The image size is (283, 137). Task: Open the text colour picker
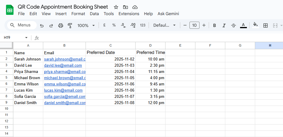pos(243,25)
